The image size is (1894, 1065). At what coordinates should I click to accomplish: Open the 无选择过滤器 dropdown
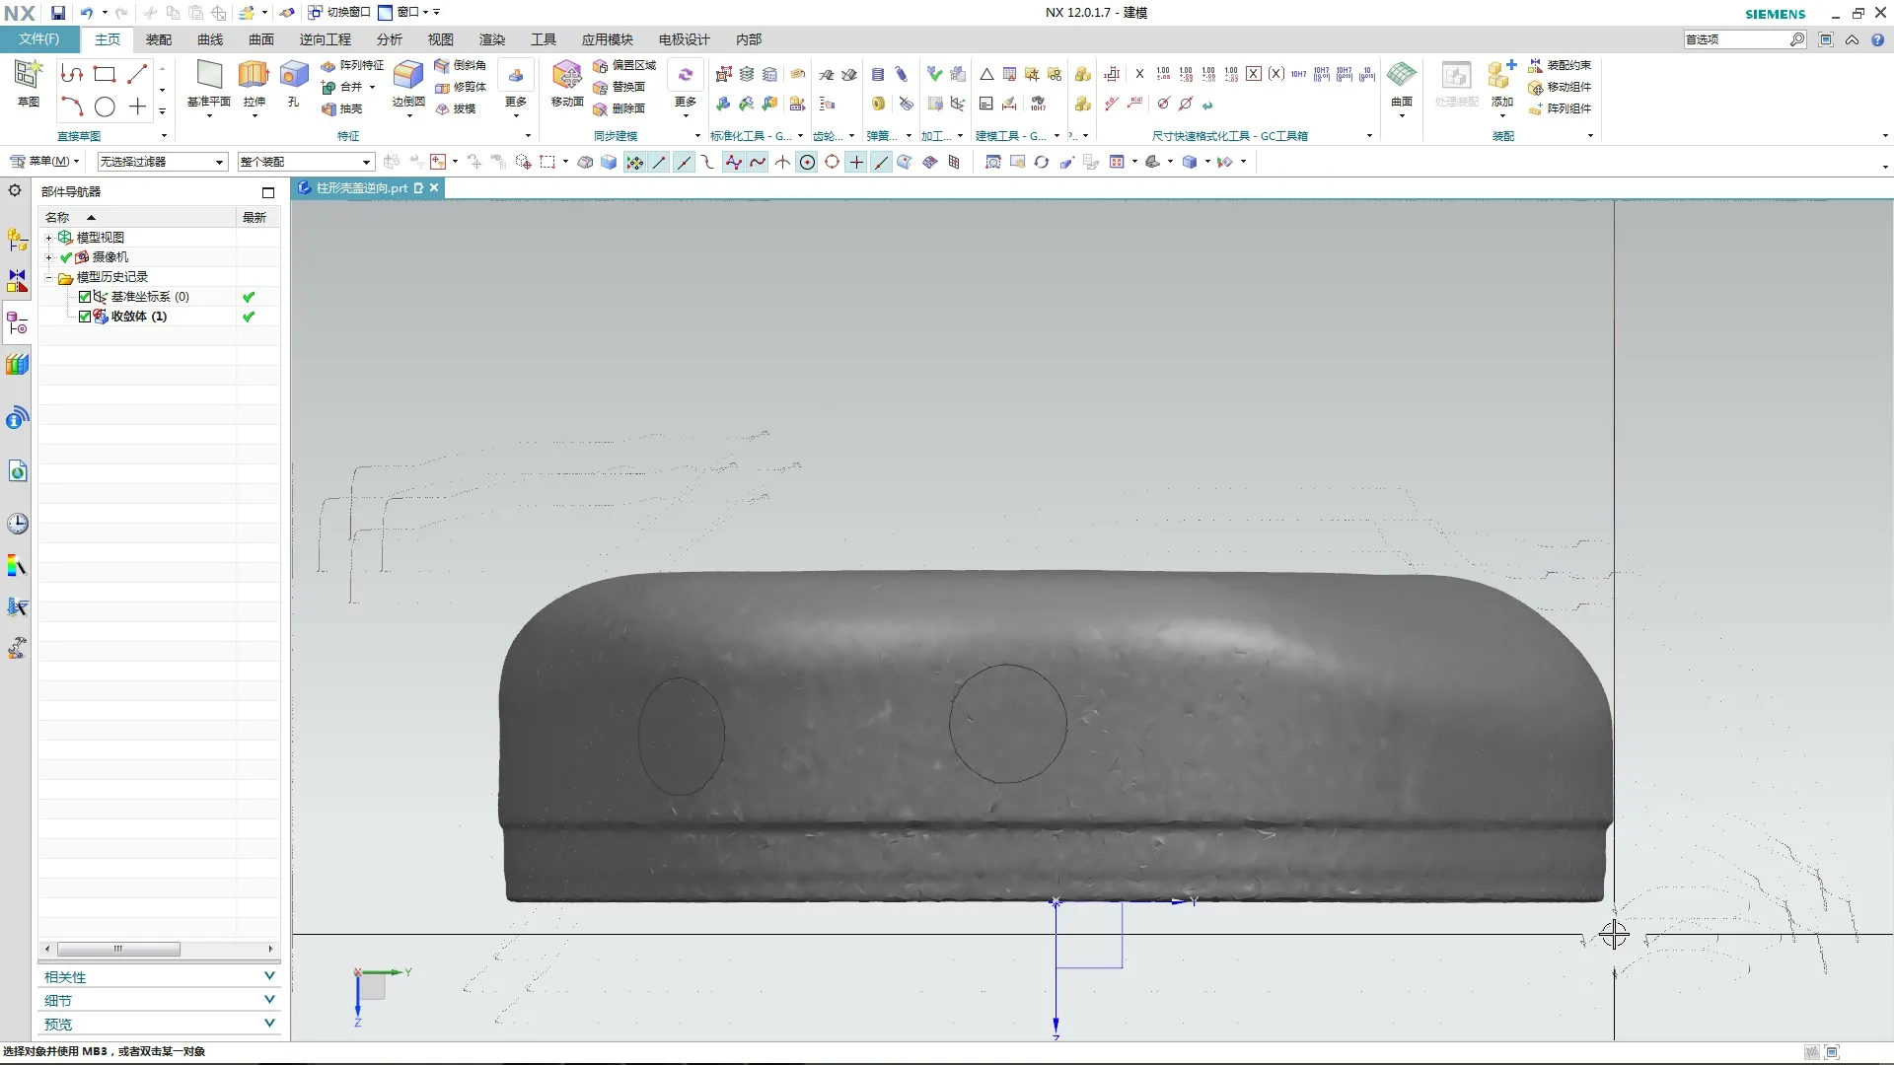click(162, 162)
